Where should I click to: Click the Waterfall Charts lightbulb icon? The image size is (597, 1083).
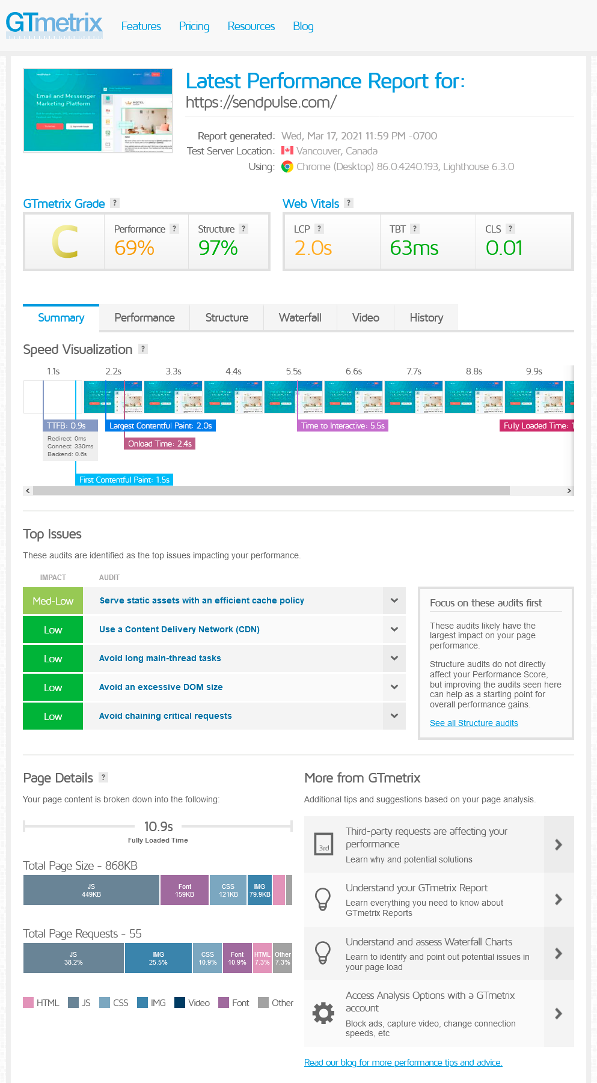(x=323, y=954)
